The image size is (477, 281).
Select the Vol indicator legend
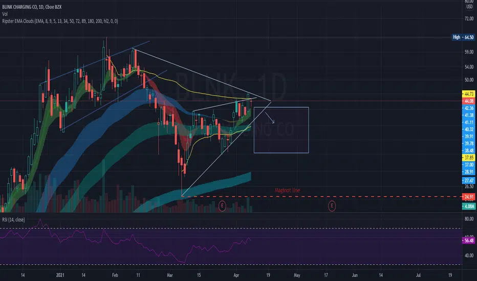click(5, 14)
